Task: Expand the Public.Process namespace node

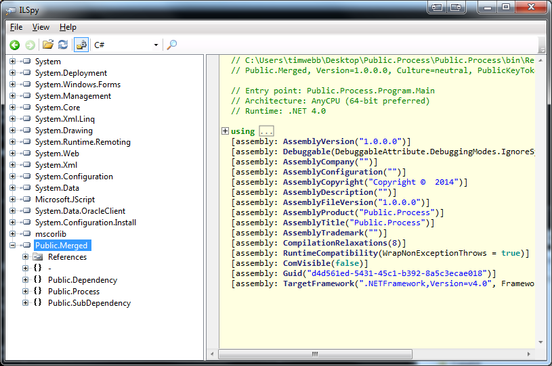Action: pos(26,292)
